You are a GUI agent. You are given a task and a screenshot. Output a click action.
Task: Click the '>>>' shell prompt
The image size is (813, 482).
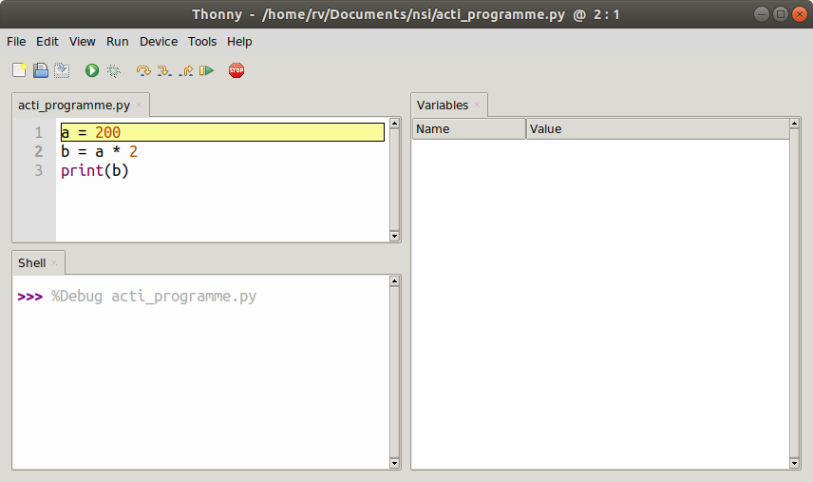point(30,297)
